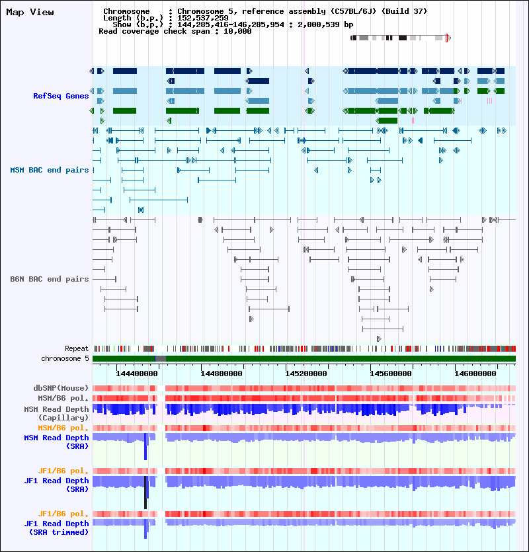Viewport: 529px width, 552px height.
Task: Click the 146000000 coordinate label
Action: click(x=475, y=374)
